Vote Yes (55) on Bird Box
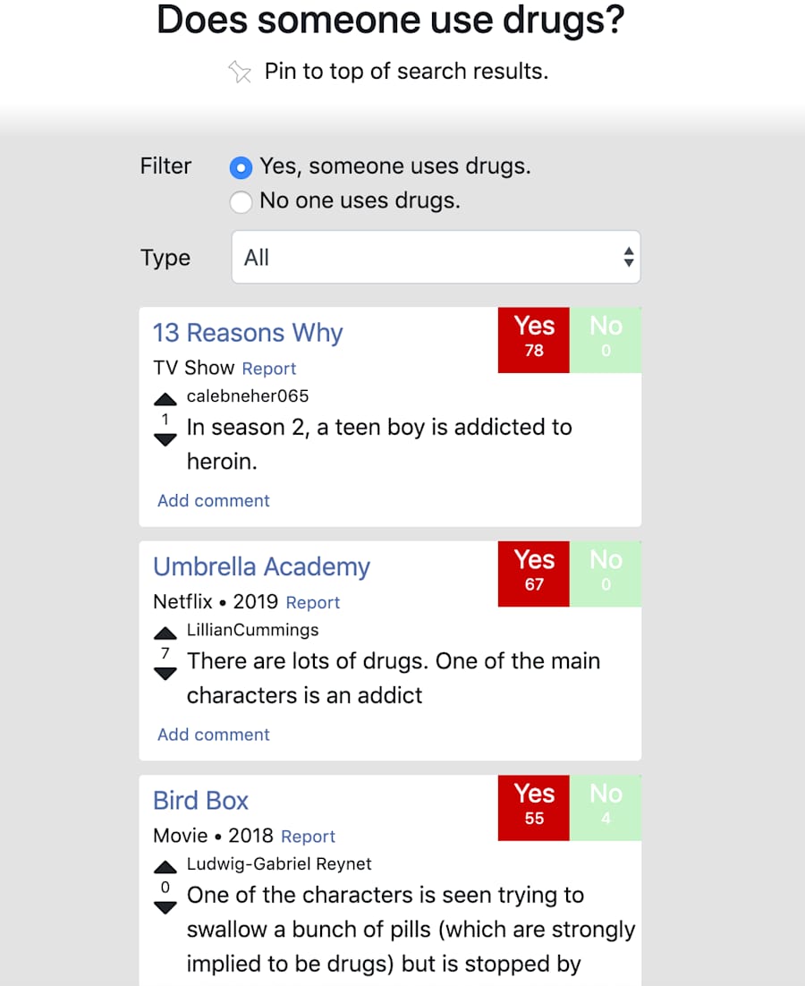 (x=534, y=808)
